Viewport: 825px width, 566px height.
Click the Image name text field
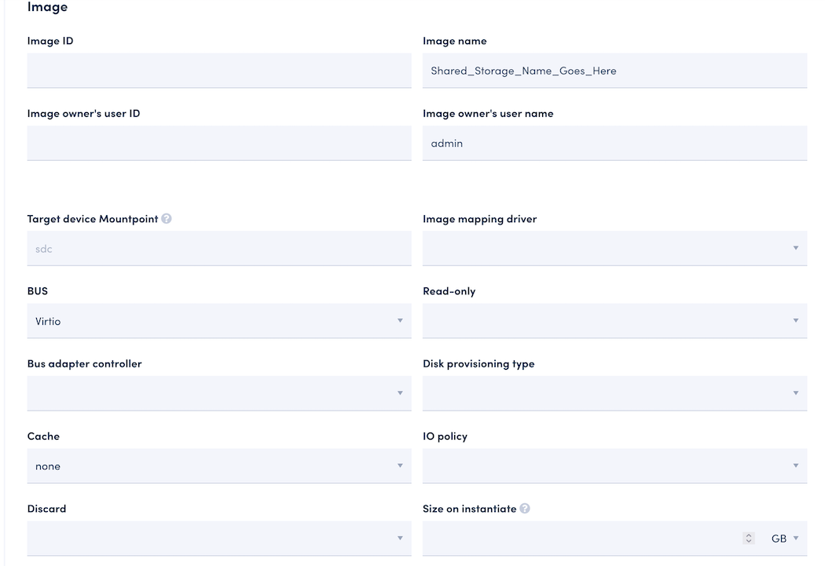pyautogui.click(x=614, y=71)
